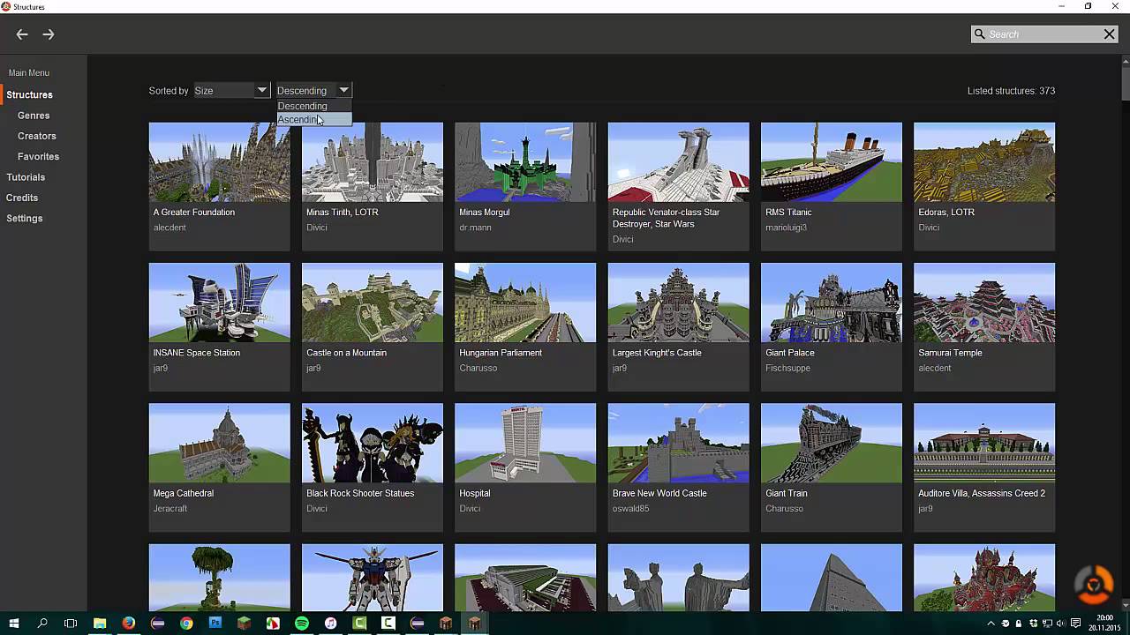Open Largest Knight's Castle thumbnail

679,303
